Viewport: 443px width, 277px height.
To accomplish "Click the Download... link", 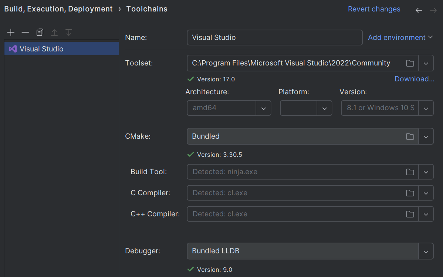I will 414,79.
